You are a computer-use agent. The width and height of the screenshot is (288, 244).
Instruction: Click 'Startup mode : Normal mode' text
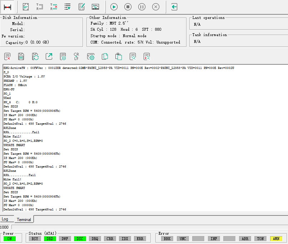(118, 36)
